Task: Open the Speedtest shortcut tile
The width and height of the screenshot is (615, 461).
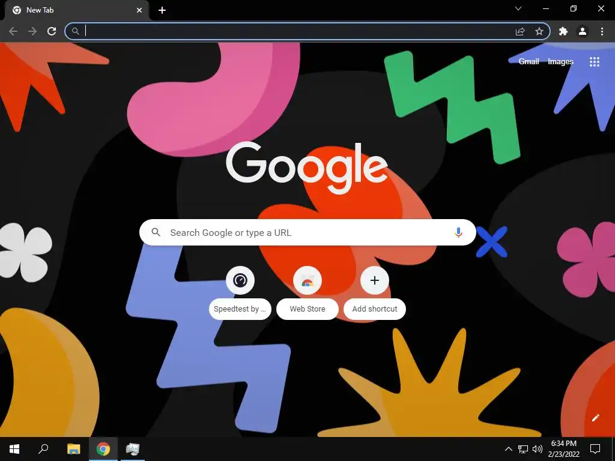Action: [x=240, y=293]
